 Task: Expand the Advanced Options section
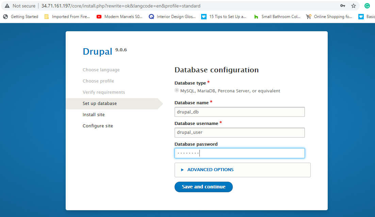[210, 170]
